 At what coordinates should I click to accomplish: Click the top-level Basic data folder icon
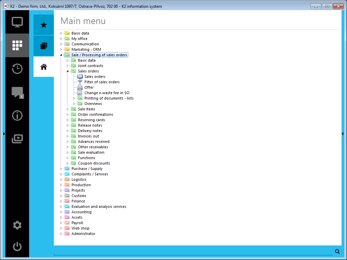67,33
